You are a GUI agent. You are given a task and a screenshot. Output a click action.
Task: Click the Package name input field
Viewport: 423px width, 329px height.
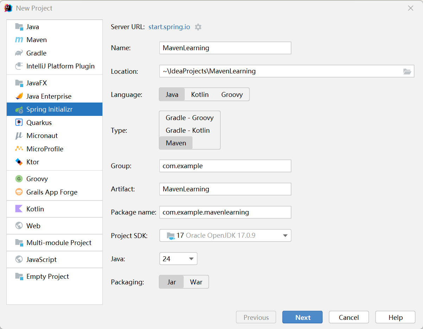pyautogui.click(x=225, y=212)
